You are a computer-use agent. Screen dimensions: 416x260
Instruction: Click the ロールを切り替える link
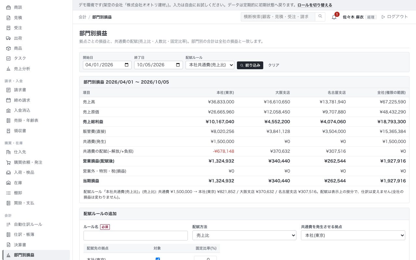315,5
